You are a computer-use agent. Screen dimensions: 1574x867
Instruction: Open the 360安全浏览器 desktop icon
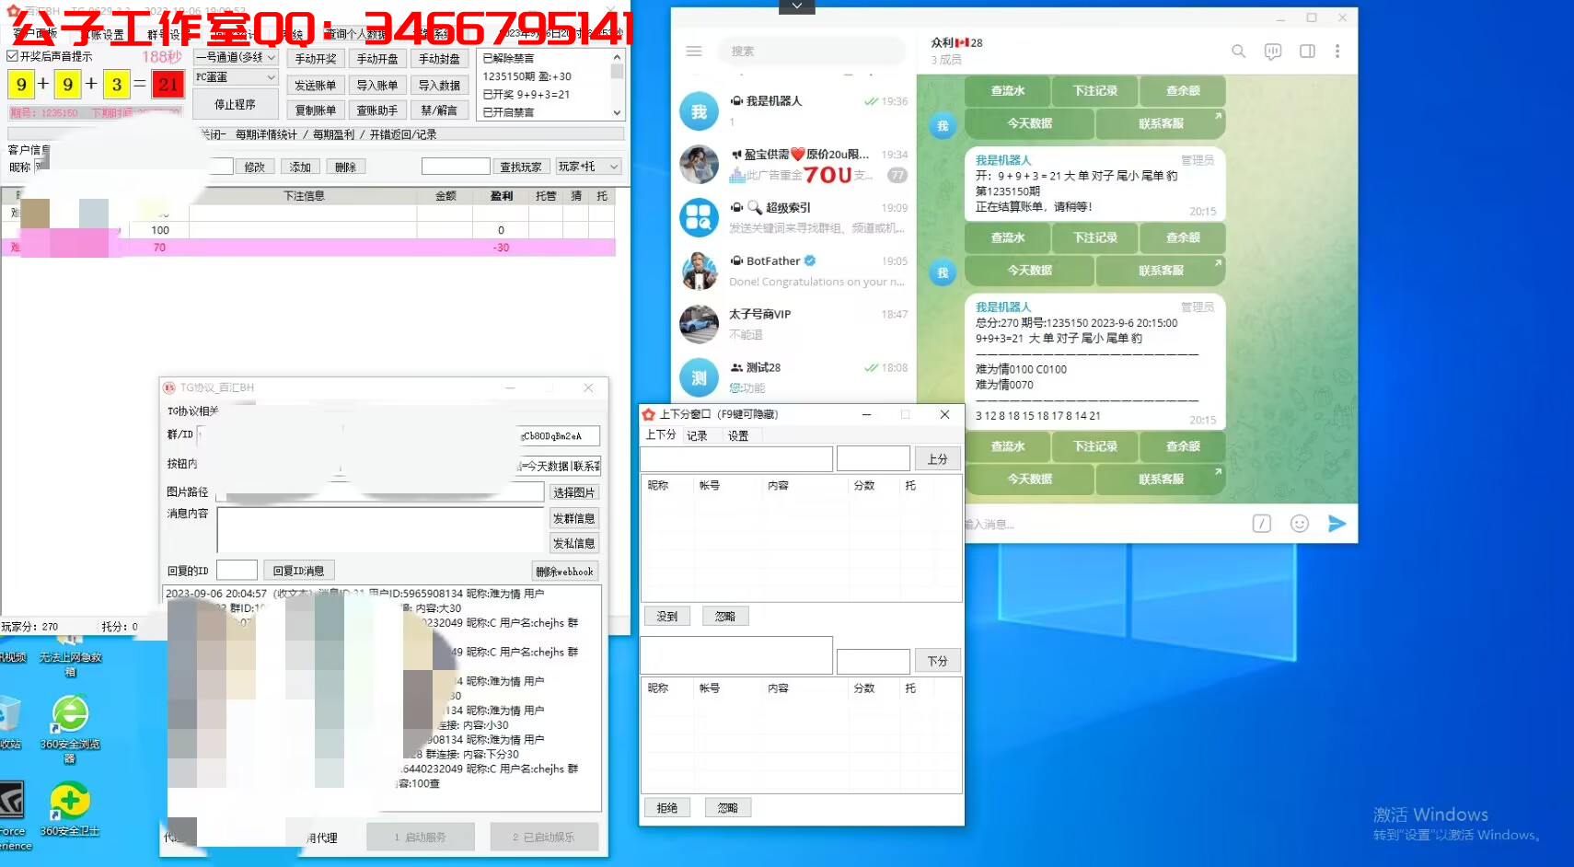click(70, 727)
